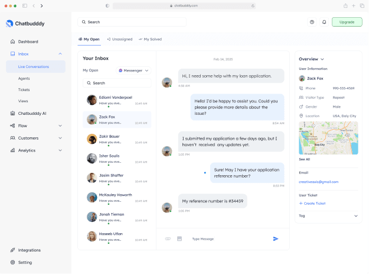
Task: Open Views submenu item
Action: (x=23, y=101)
